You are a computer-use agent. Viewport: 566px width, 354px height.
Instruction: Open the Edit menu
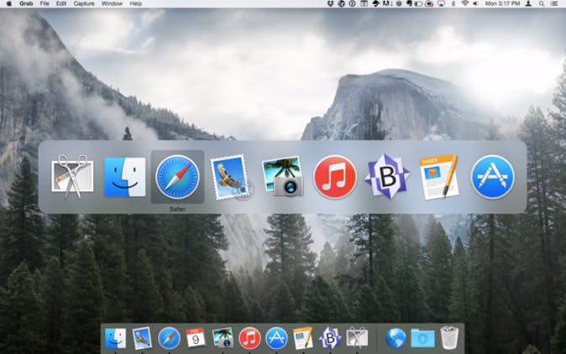click(x=61, y=3)
